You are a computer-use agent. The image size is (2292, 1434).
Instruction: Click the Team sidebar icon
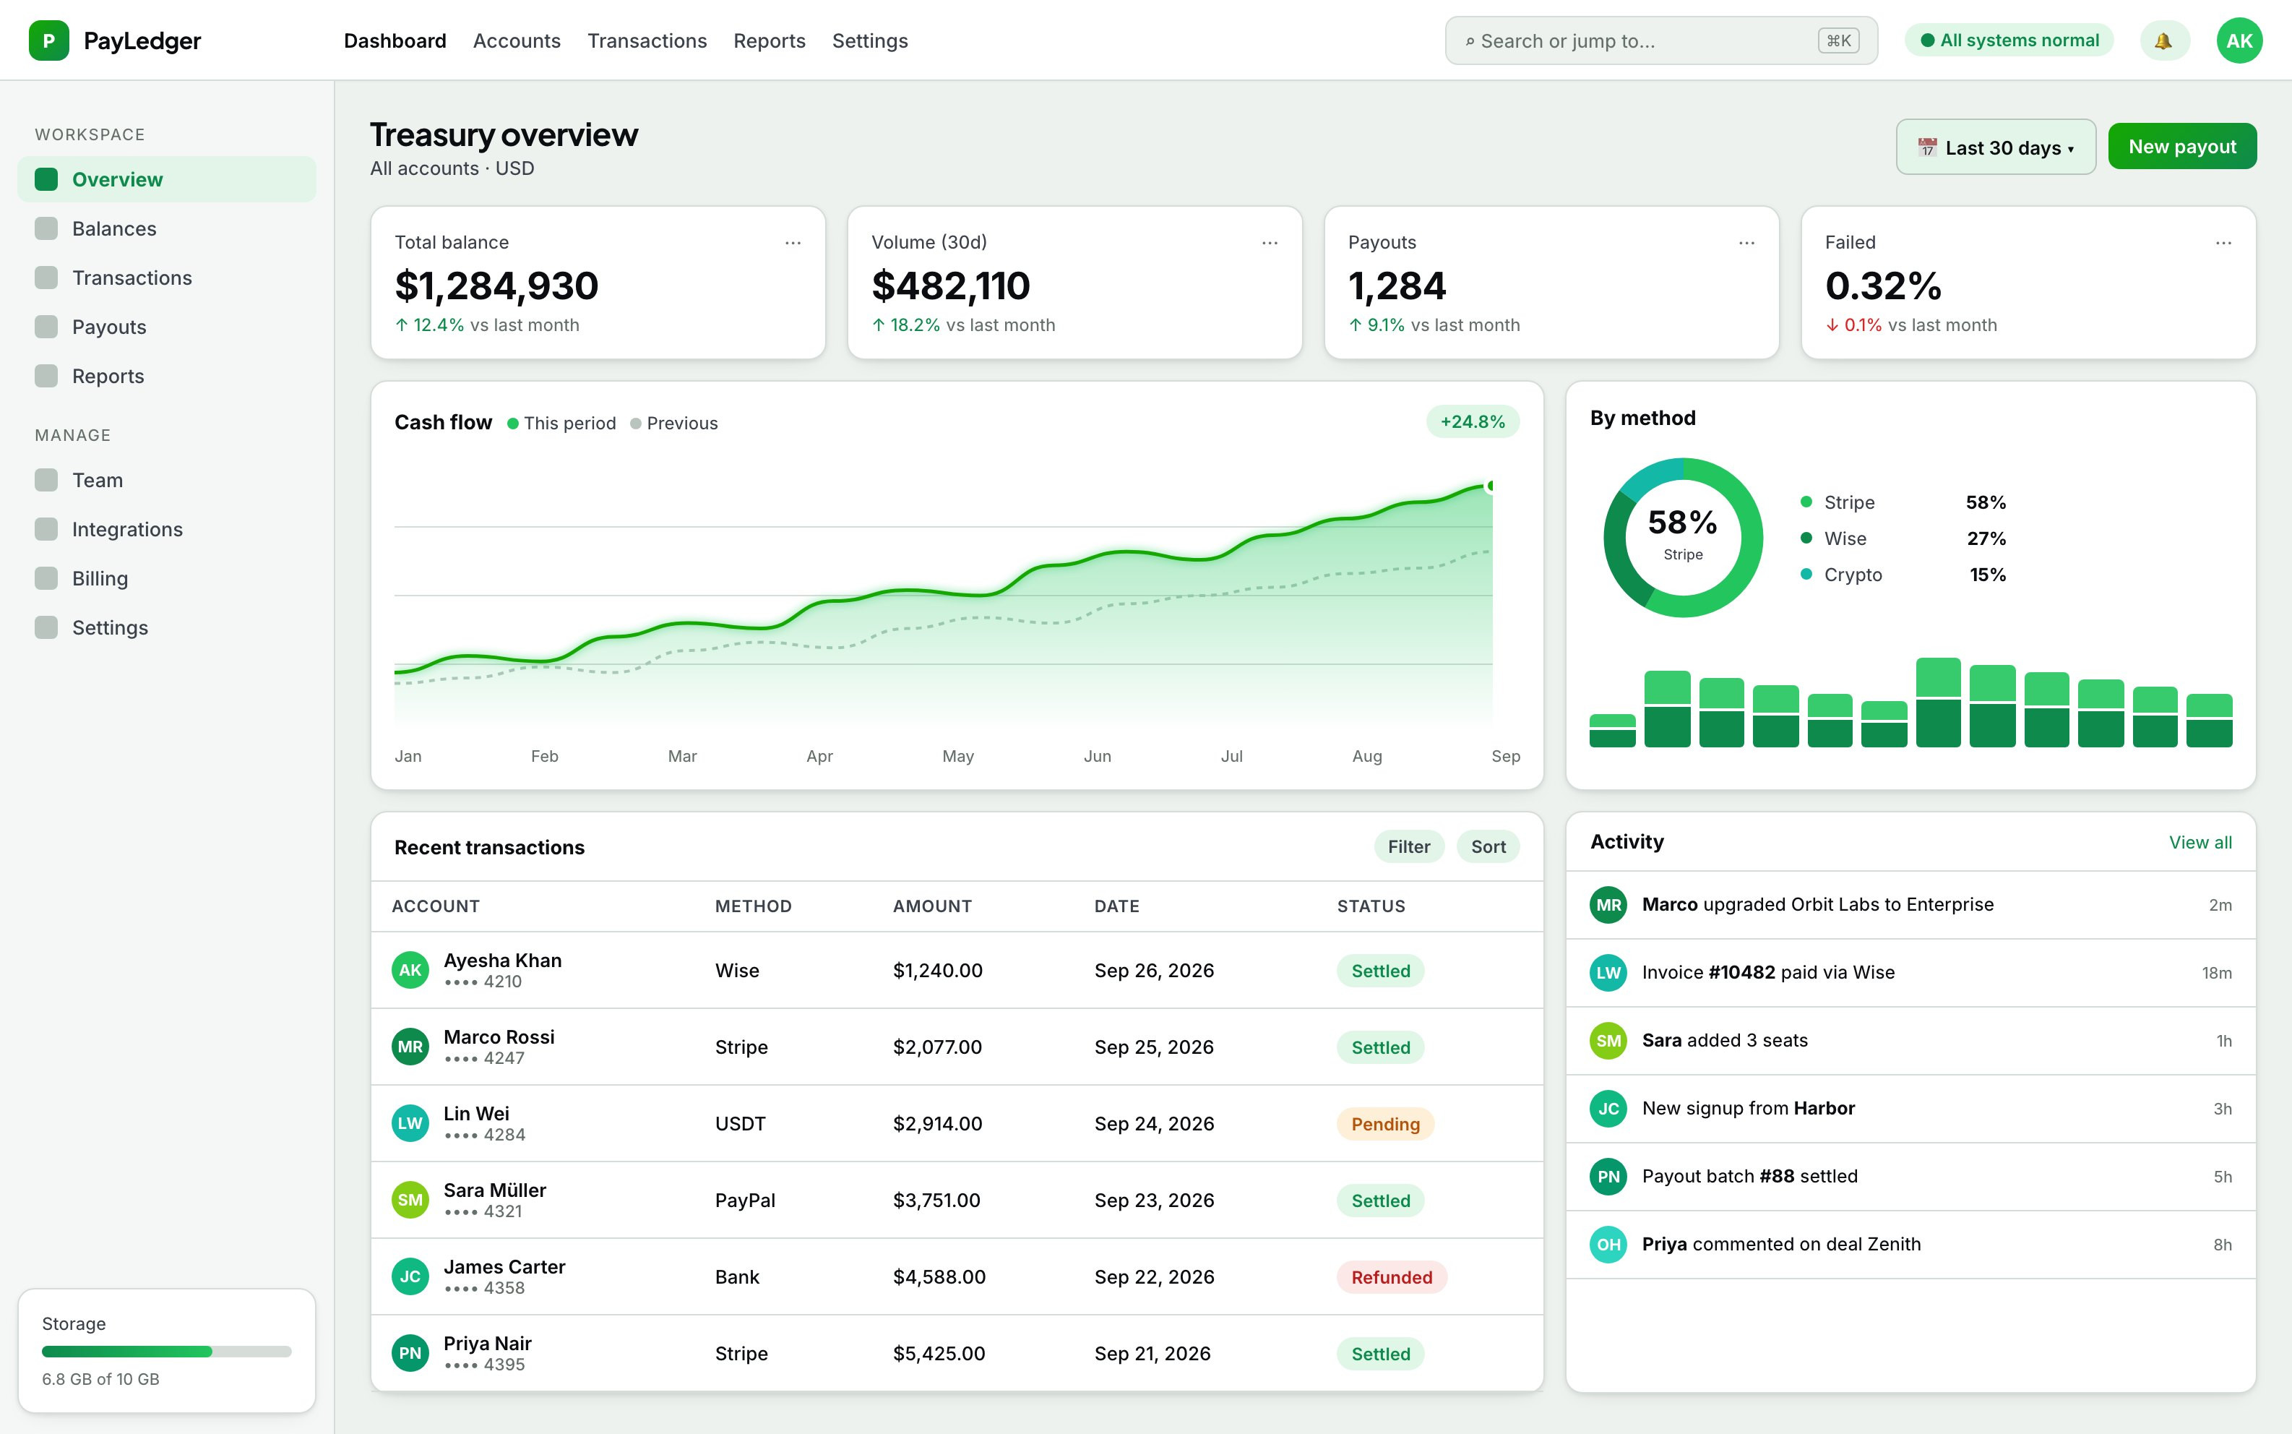click(x=46, y=480)
